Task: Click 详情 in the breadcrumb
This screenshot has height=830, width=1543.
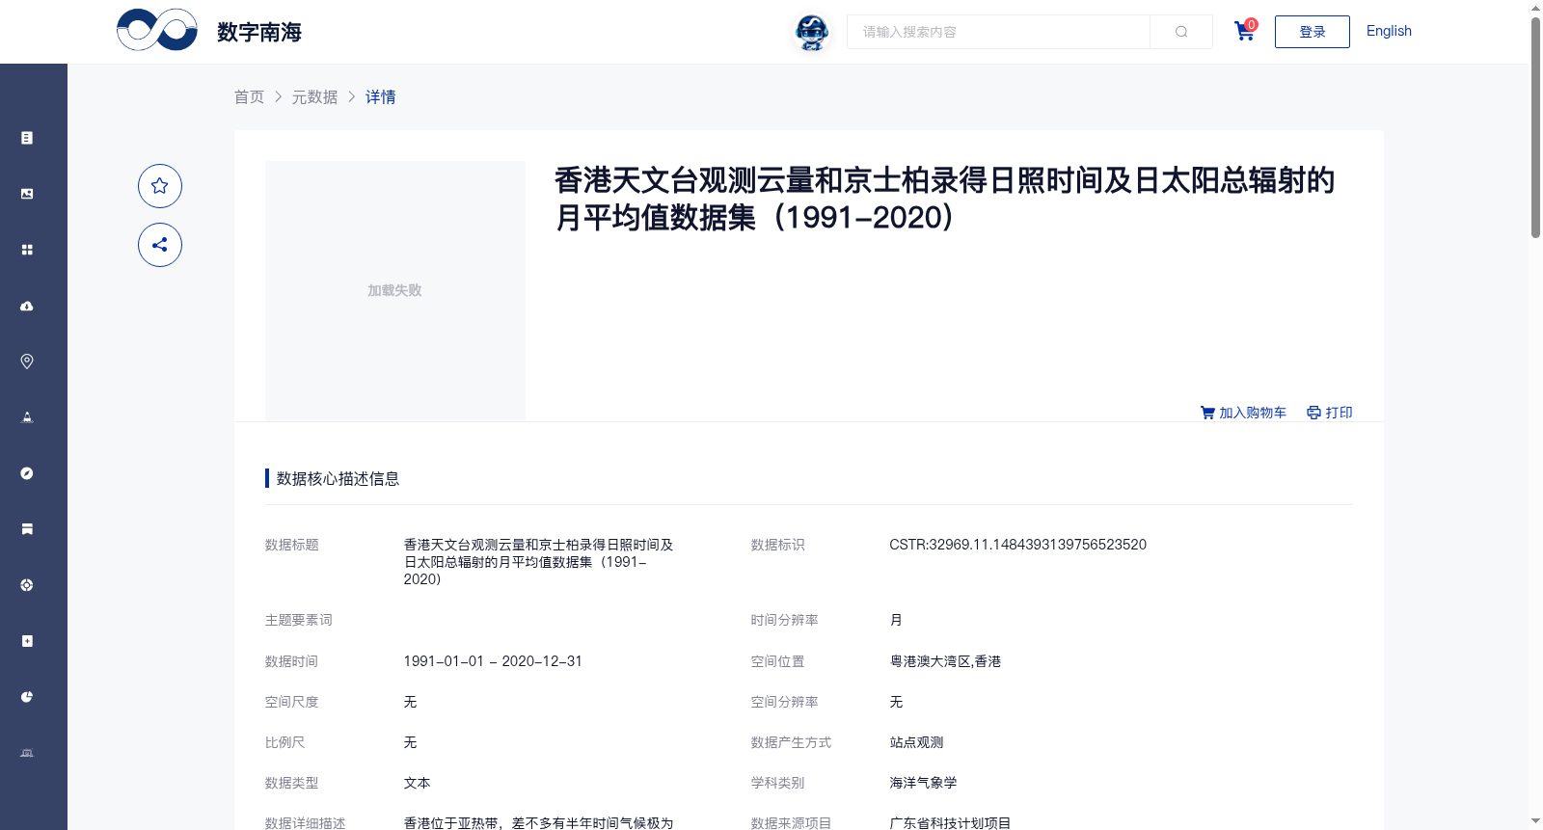Action: (380, 97)
